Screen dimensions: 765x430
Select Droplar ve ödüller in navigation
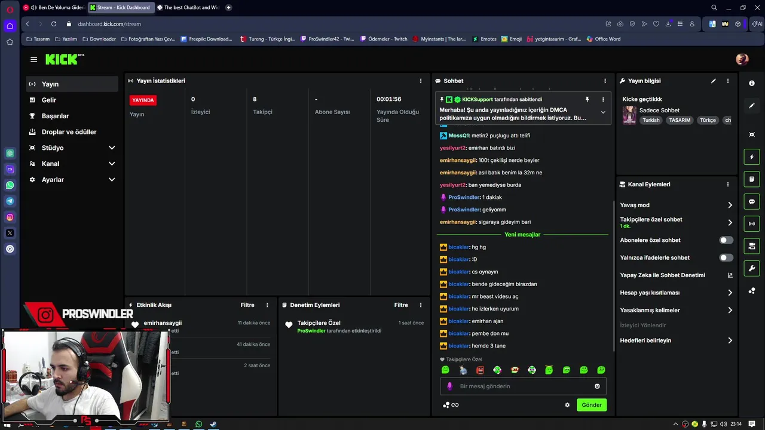(x=72, y=132)
